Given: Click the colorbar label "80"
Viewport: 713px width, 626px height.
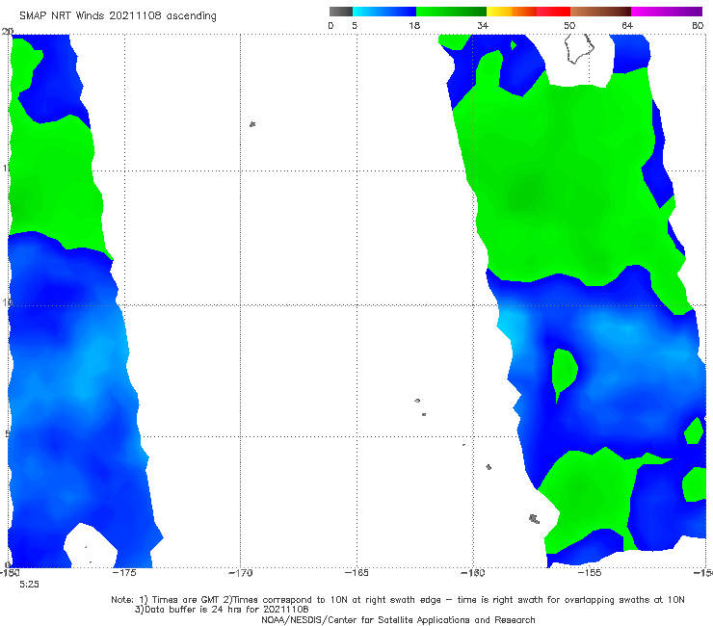Looking at the screenshot, I should pyautogui.click(x=698, y=26).
